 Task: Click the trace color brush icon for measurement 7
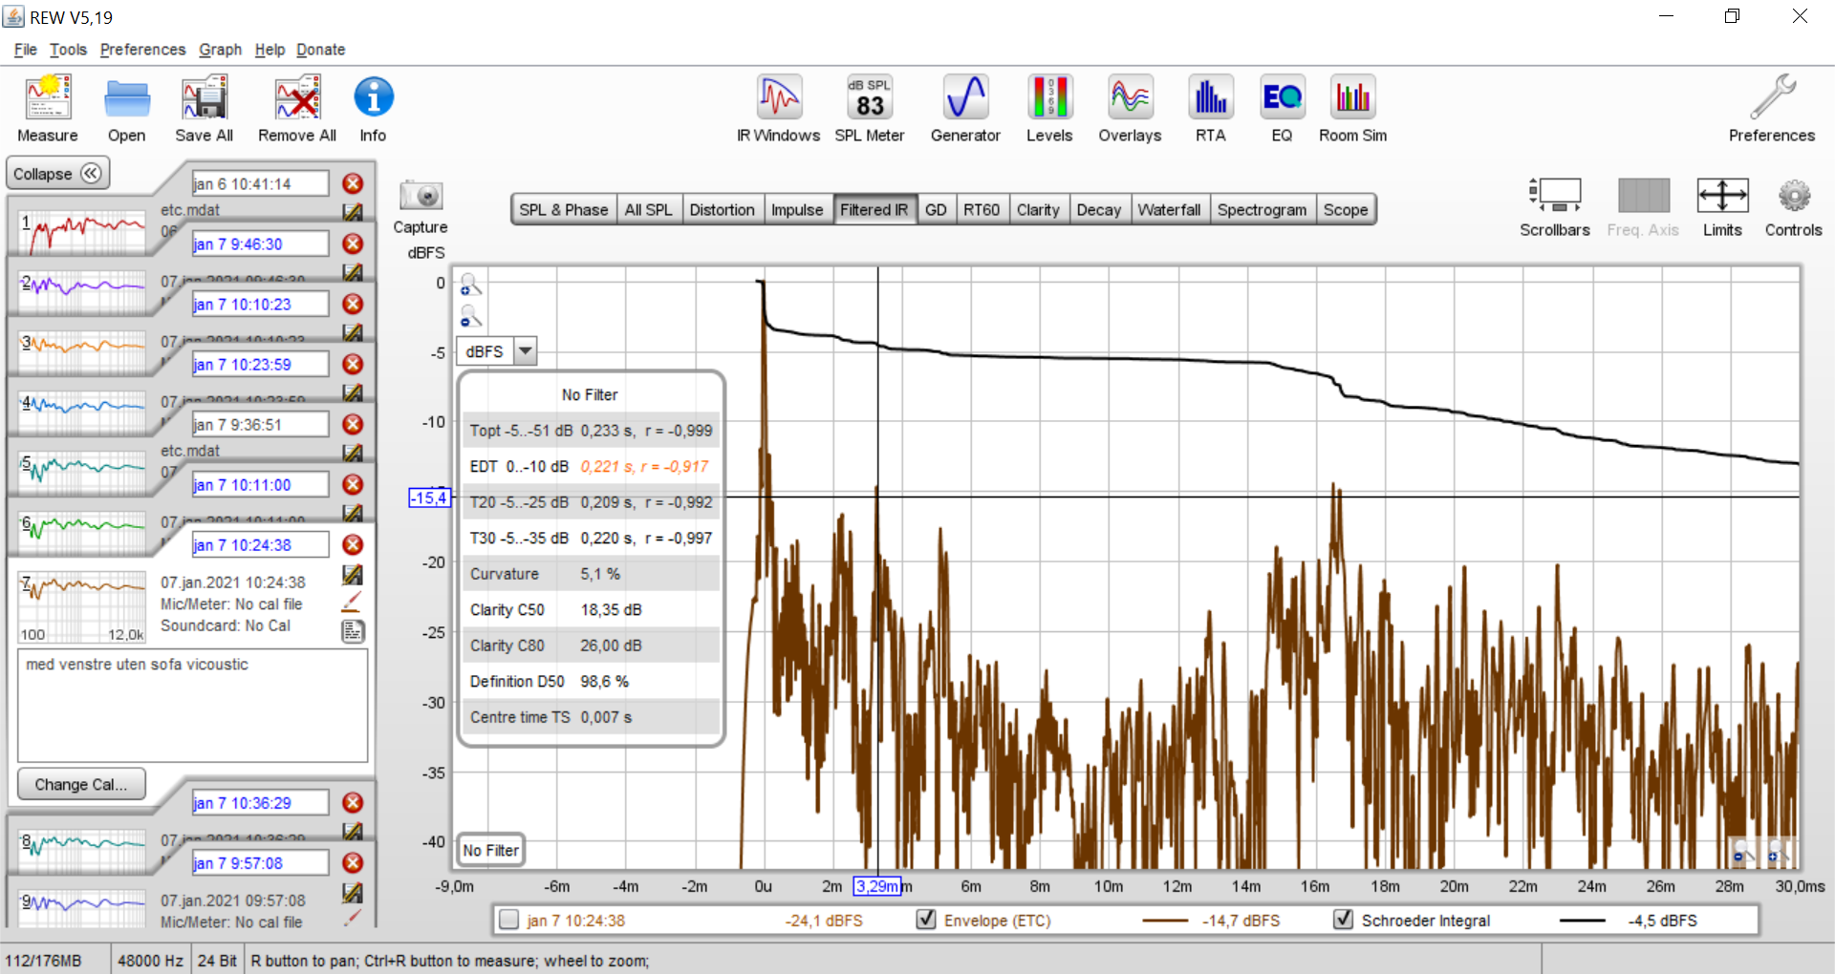pos(353,602)
